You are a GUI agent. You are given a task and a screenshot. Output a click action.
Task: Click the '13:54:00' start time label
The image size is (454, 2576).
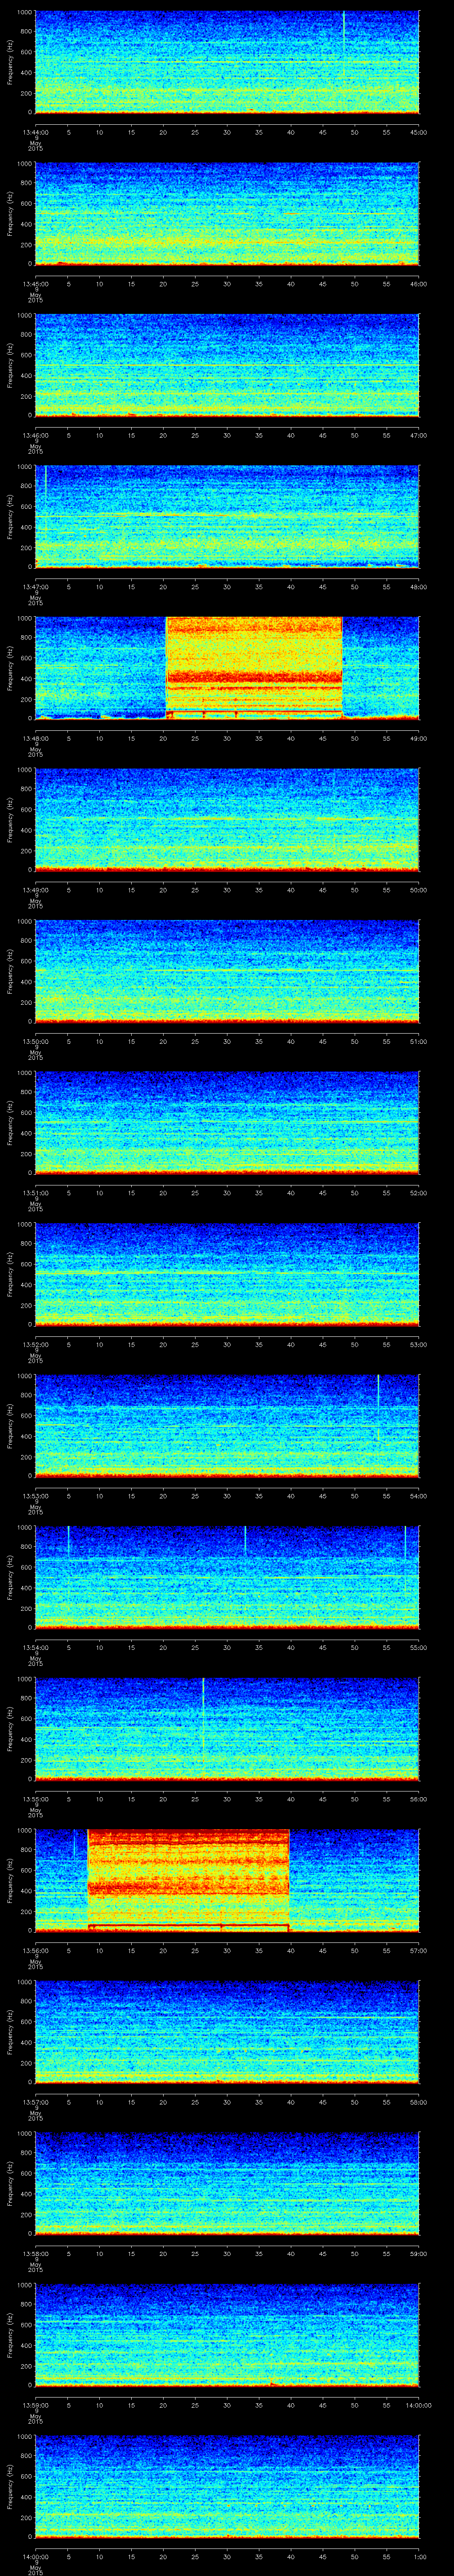35,1647
